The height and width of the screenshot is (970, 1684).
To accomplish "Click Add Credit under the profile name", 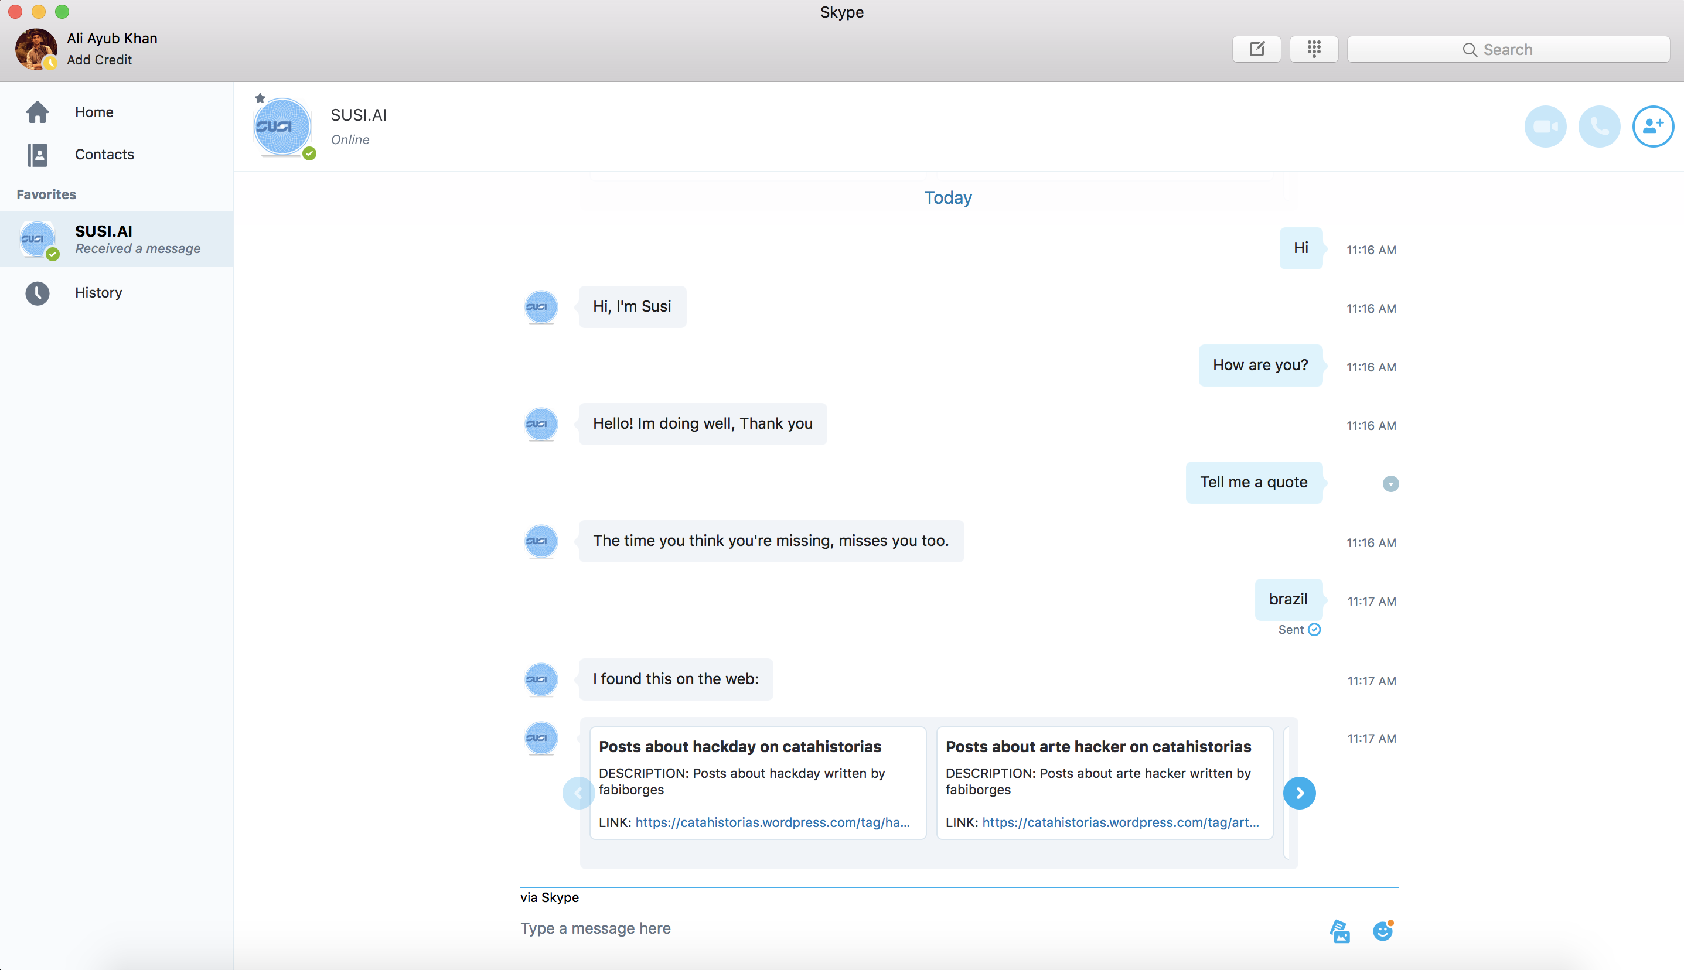I will 99,60.
